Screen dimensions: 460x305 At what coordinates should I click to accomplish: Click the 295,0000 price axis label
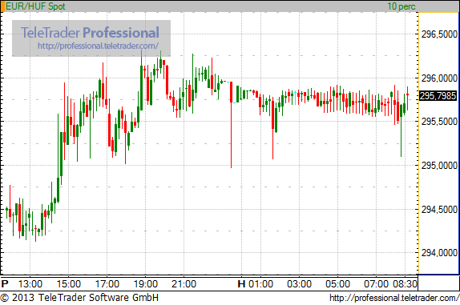pyautogui.click(x=439, y=166)
